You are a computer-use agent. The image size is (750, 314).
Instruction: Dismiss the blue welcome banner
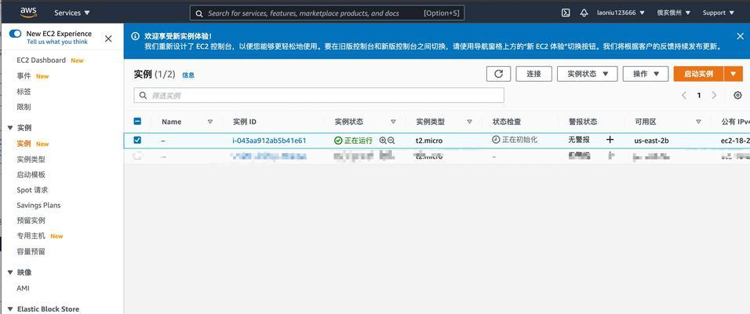[x=740, y=36]
